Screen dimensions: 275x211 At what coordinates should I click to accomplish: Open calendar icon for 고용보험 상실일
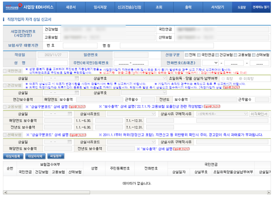(70, 114)
